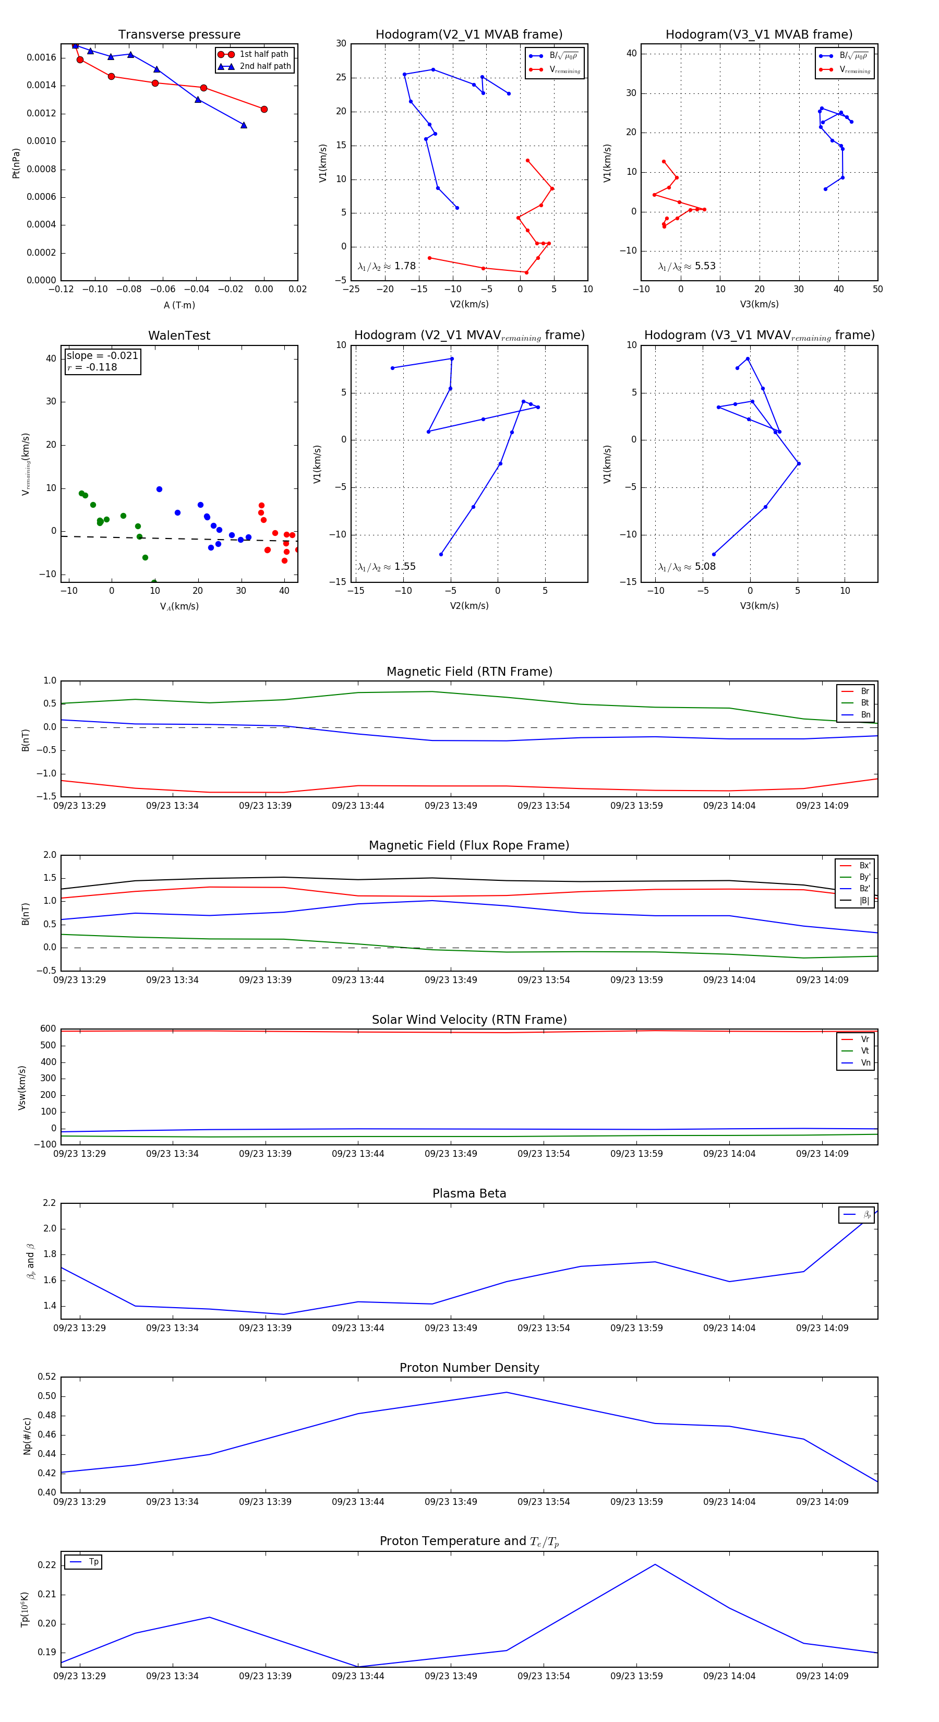Select '2nd half path' legend entry

[x=255, y=66]
